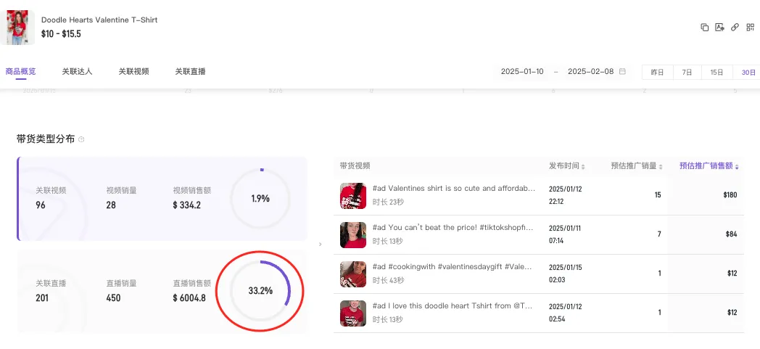This screenshot has width=760, height=349.
Task: Open the Doodle Hearts Valentine T-Shirt title
Action: pos(99,20)
